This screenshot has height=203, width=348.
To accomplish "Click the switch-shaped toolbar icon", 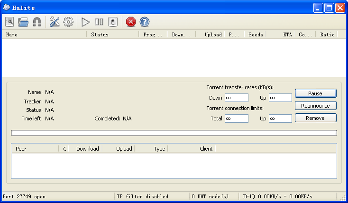I will click(113, 22).
